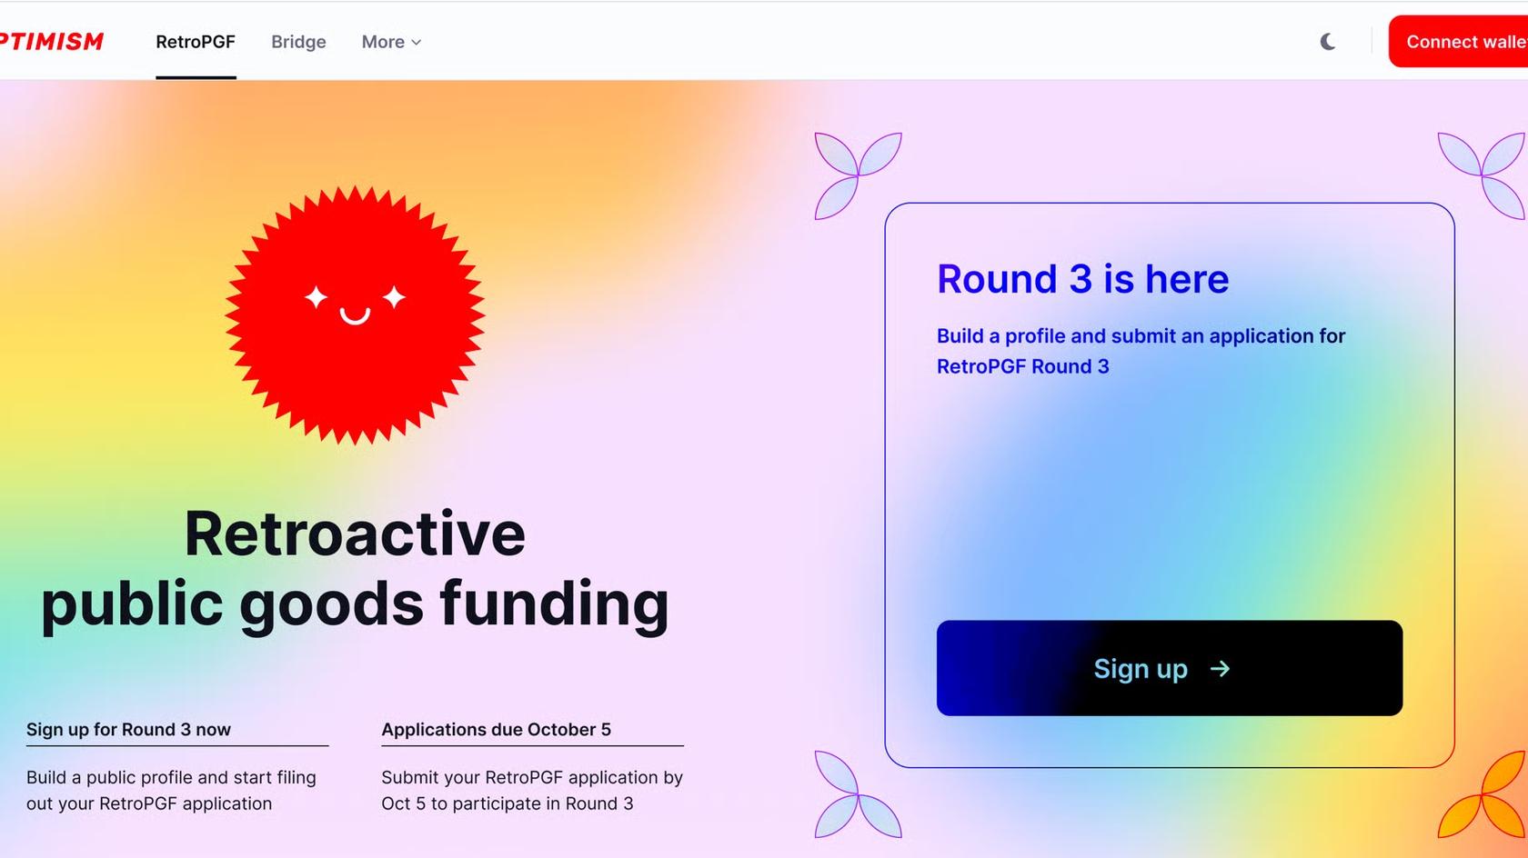
Task: Click the arrow icon inside Sign up
Action: (x=1220, y=669)
